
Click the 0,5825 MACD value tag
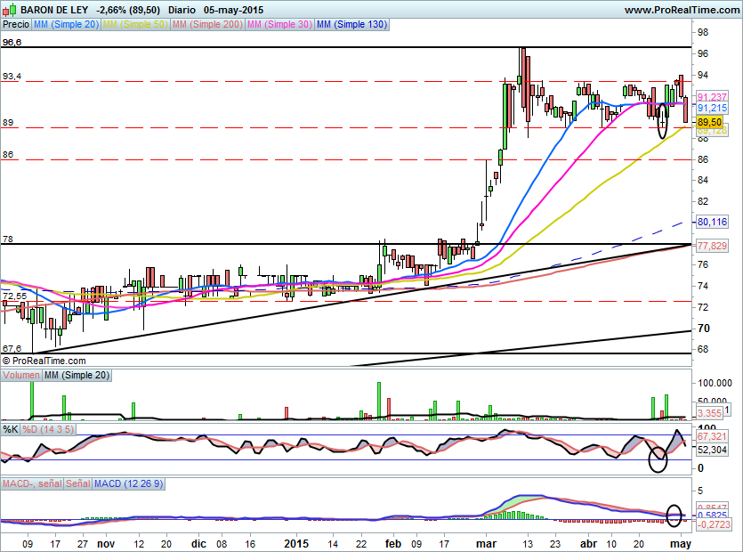712,515
